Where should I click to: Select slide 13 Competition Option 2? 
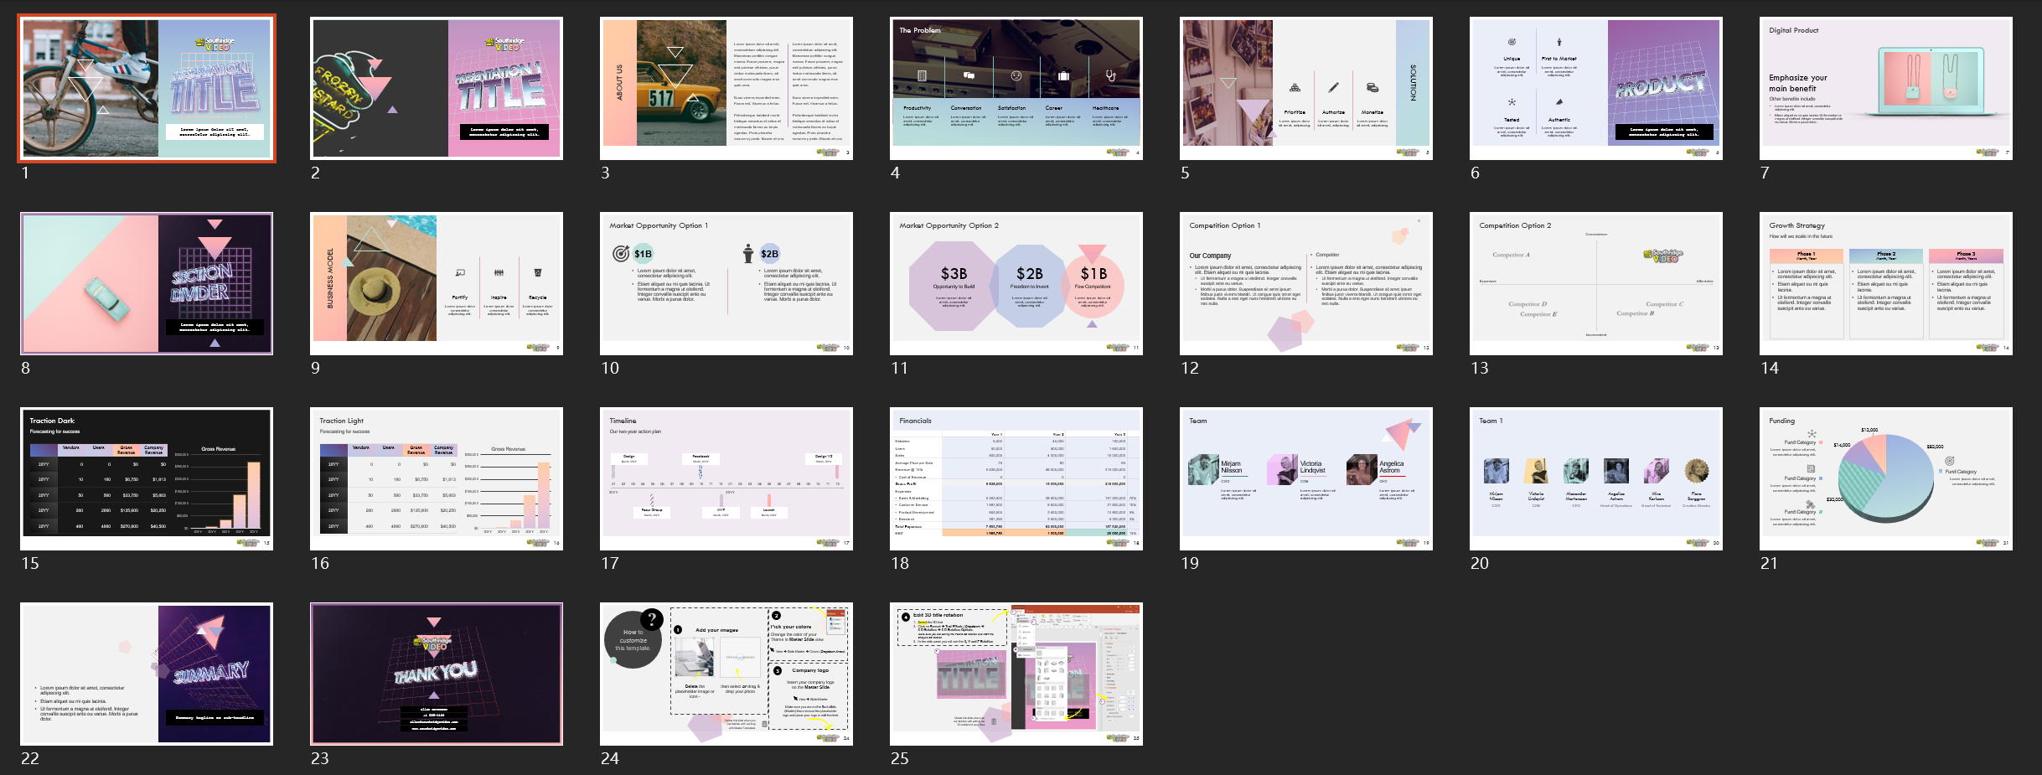coord(1596,283)
